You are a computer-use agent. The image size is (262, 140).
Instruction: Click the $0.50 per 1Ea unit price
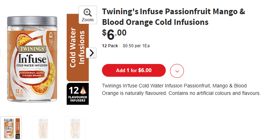point(136,46)
